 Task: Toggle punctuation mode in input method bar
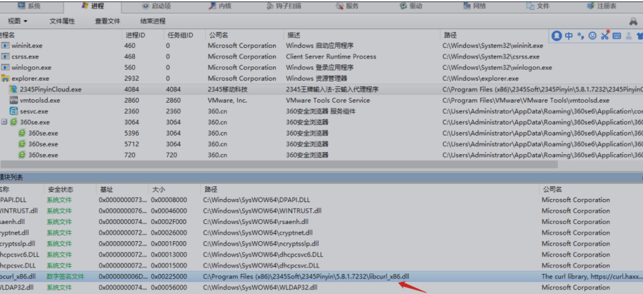(x=580, y=36)
